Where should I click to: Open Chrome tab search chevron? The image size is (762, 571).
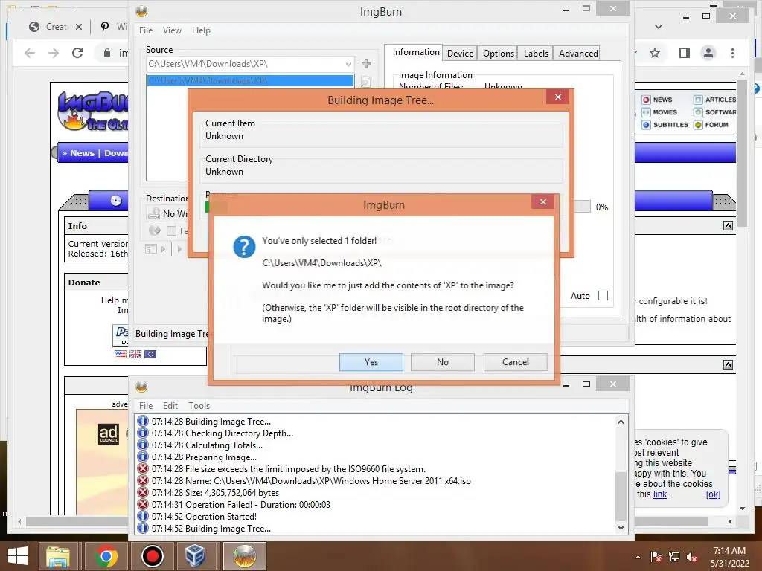[659, 27]
